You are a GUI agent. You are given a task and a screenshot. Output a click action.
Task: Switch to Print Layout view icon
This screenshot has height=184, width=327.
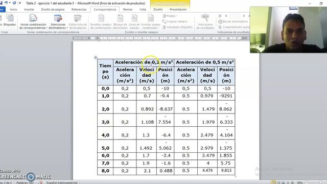pyautogui.click(x=273, y=182)
